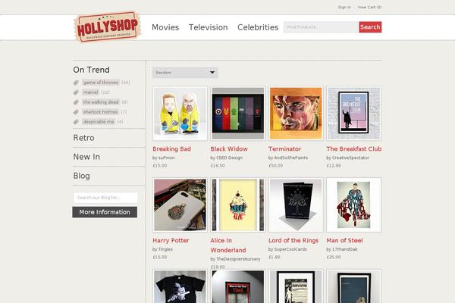Click seller name AndSoShePaints
Viewport: 455px width, 303px height.
290,158
